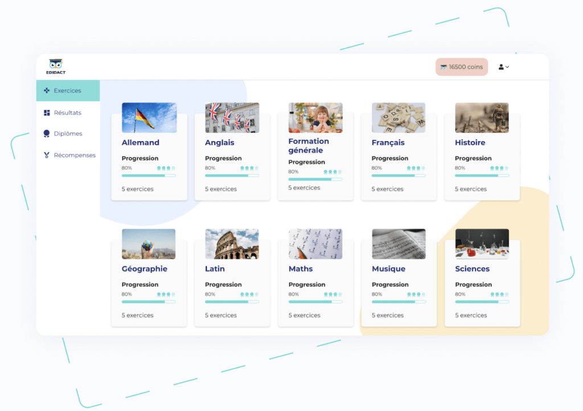
Task: Click the coin icon in the header
Action: pos(444,67)
